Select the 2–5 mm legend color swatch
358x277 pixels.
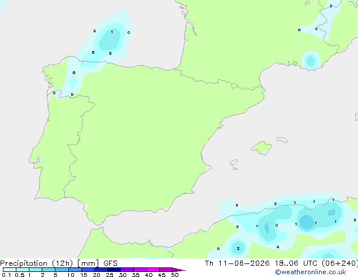pos(49,270)
